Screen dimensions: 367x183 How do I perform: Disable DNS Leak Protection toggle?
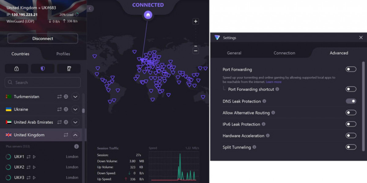tap(351, 101)
